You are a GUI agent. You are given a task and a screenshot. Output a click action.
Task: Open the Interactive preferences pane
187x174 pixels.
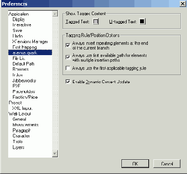tap(22, 25)
